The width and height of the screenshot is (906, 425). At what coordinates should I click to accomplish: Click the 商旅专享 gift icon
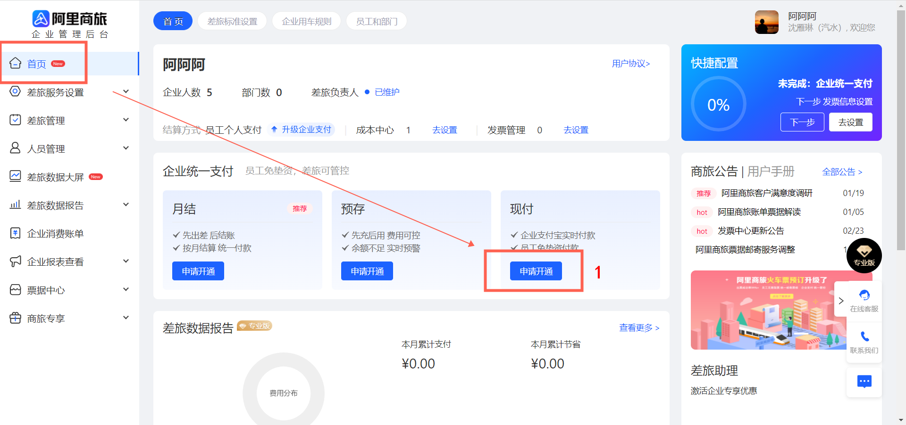[15, 318]
